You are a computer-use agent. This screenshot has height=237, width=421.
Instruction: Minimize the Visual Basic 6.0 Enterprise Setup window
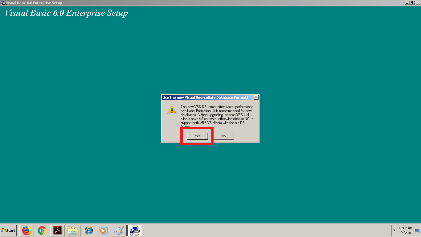coord(407,2)
